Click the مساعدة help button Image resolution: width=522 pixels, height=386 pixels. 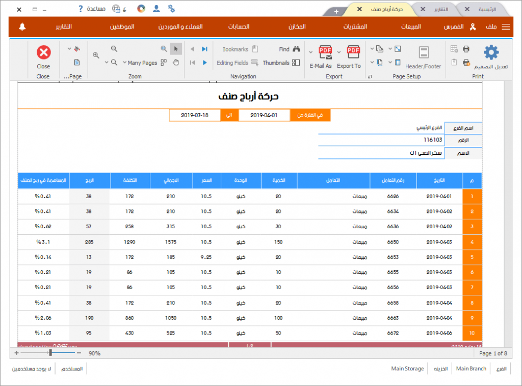coord(92,9)
